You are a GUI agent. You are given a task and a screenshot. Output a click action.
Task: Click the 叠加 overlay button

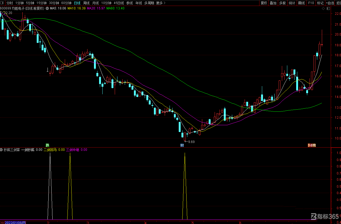pos(273,3)
